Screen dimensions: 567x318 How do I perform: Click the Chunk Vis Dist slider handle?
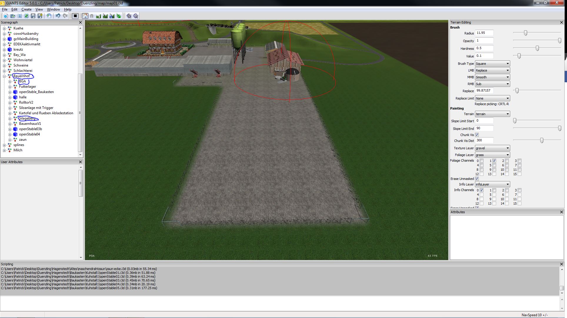542,140
